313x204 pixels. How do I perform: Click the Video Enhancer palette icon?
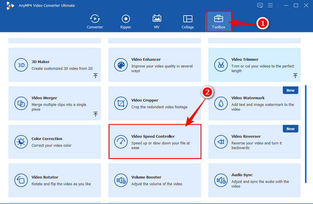[x=121, y=65]
